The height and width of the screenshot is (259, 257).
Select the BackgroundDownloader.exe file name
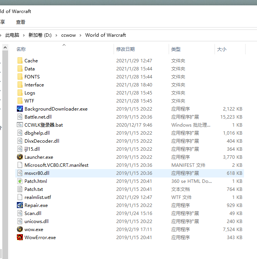(x=56, y=109)
